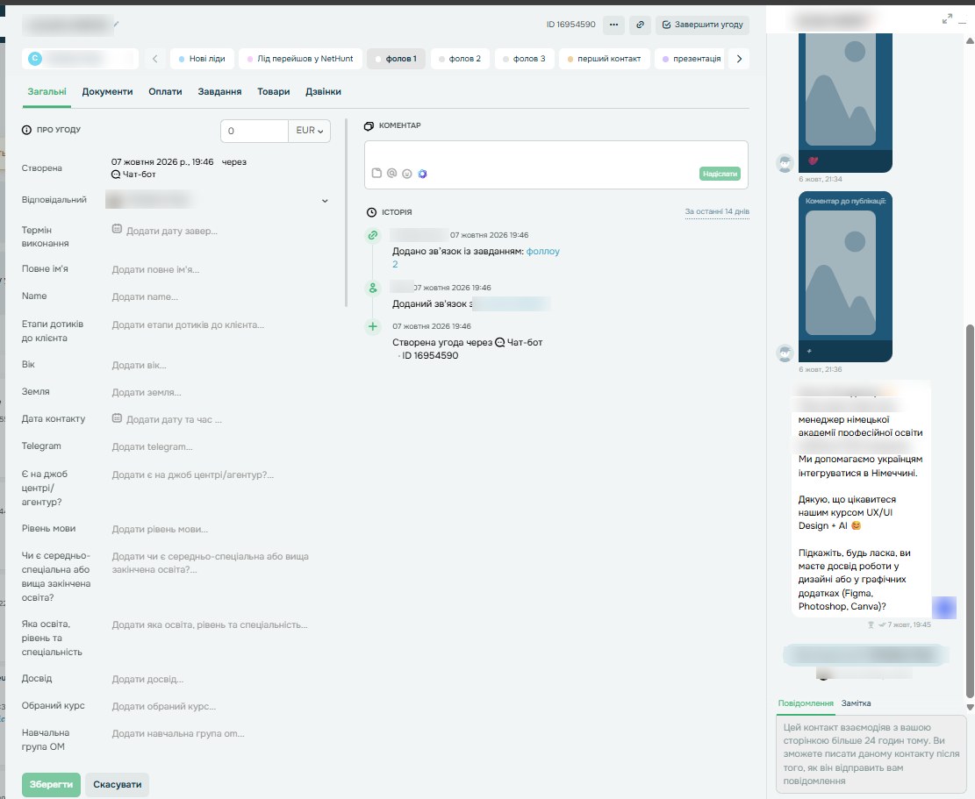The width and height of the screenshot is (975, 799).
Task: Select the презентація pipeline stage
Action: (x=691, y=59)
